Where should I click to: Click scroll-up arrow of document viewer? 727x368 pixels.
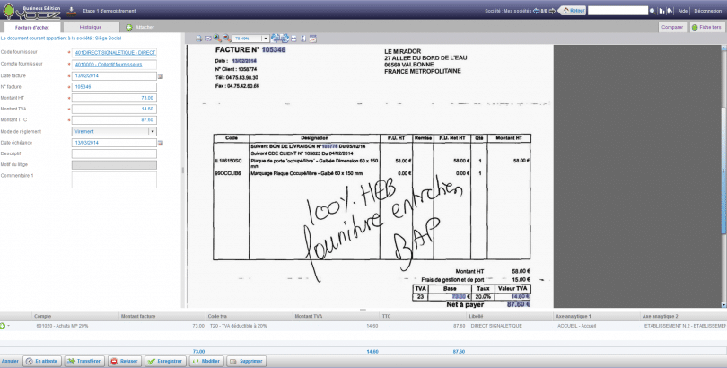723,48
